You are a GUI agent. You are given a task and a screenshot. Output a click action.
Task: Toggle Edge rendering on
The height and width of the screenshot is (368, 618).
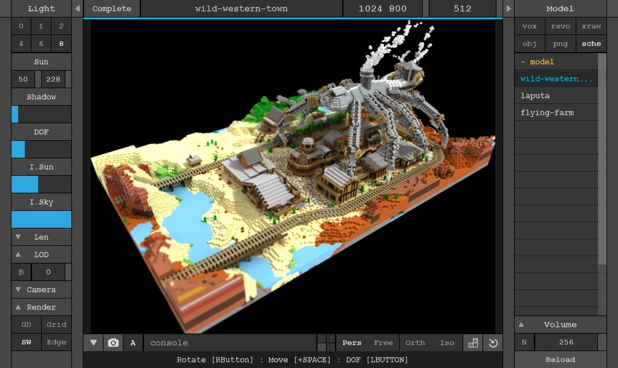[56, 342]
